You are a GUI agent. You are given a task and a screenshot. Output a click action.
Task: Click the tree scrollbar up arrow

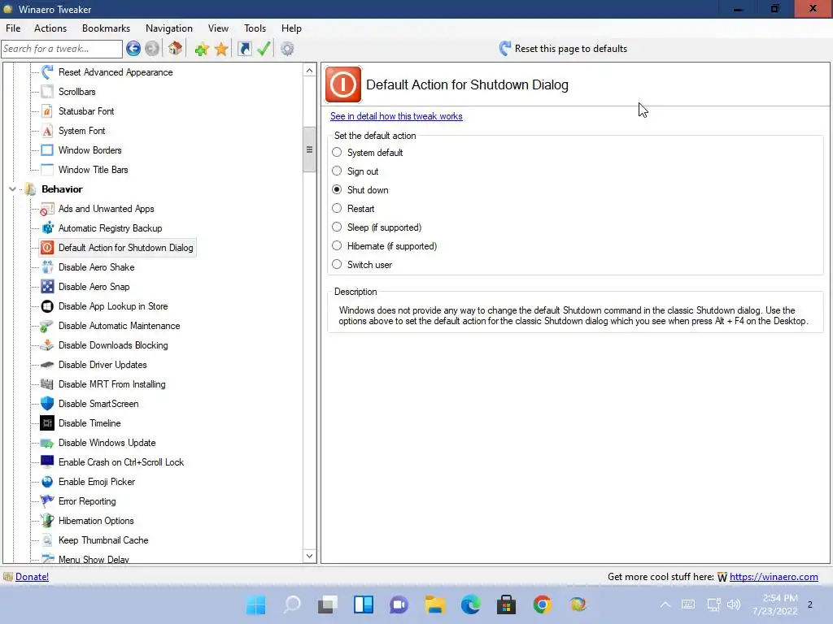[309, 70]
